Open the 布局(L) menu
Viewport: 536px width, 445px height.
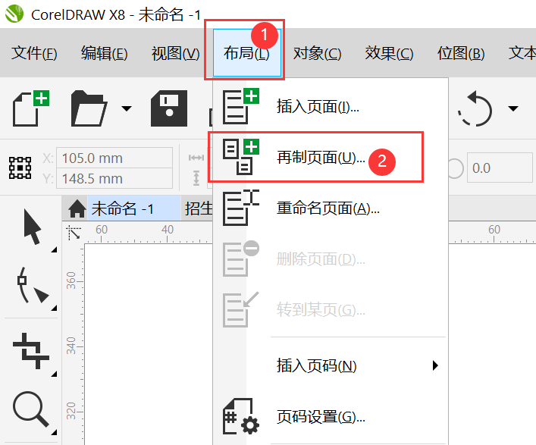[247, 53]
